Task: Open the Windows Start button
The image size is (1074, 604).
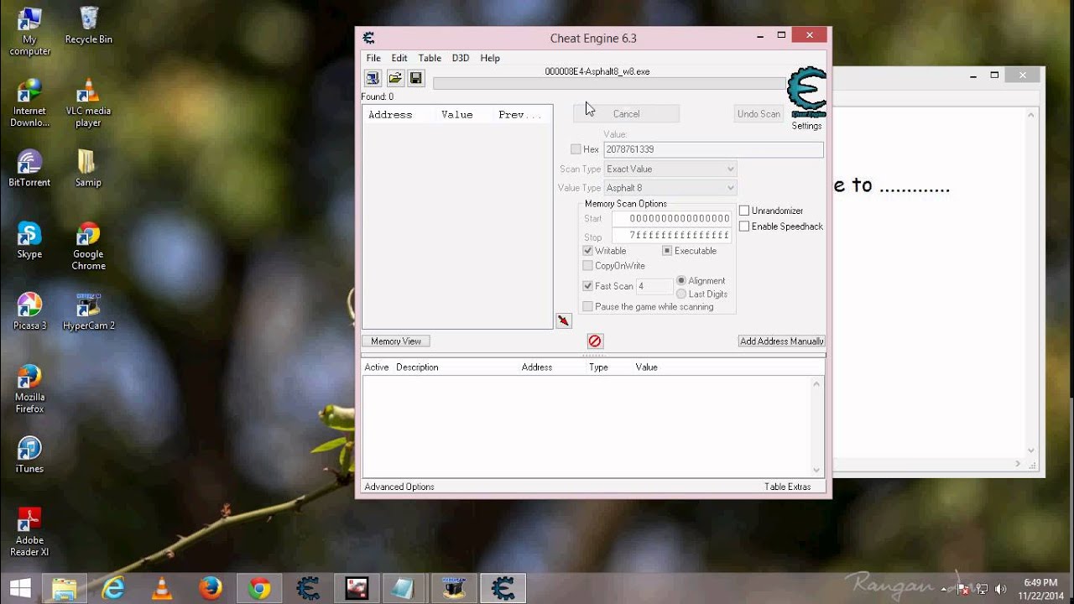Action: click(x=20, y=588)
